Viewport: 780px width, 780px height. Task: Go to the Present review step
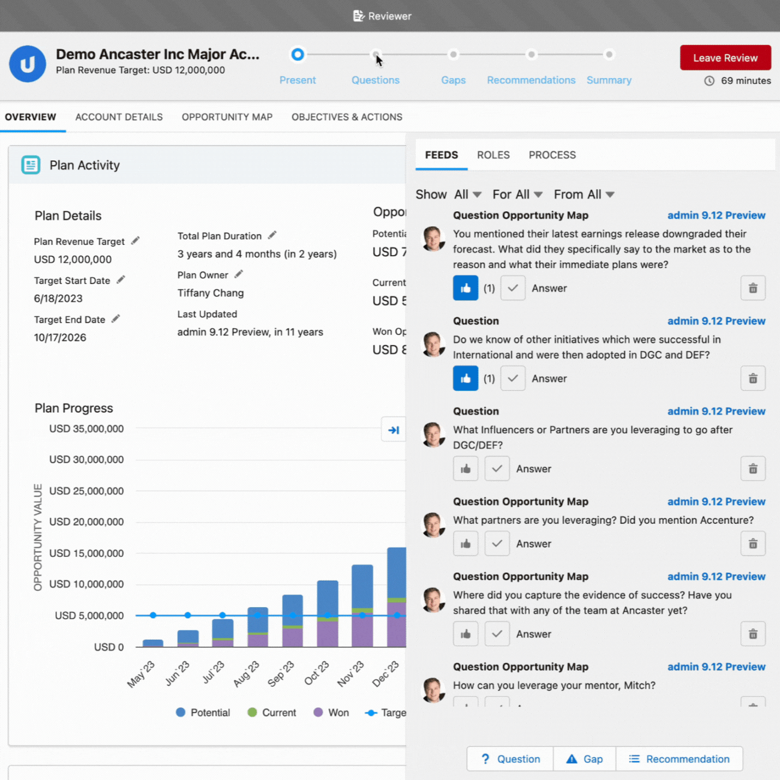click(298, 55)
